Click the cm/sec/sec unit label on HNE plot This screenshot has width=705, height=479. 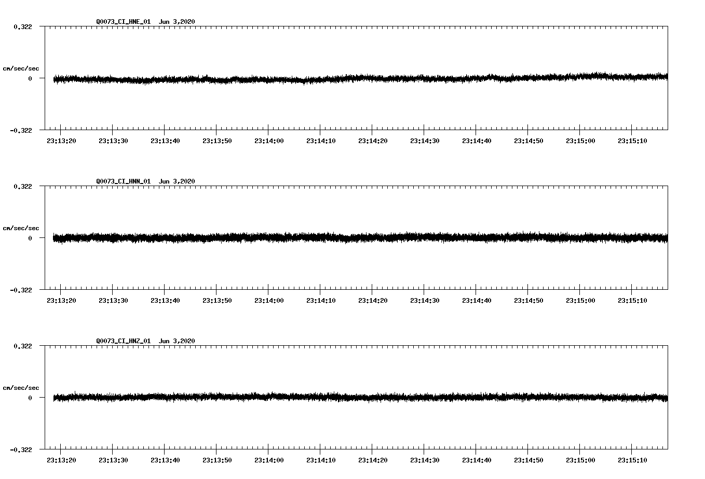coord(21,68)
